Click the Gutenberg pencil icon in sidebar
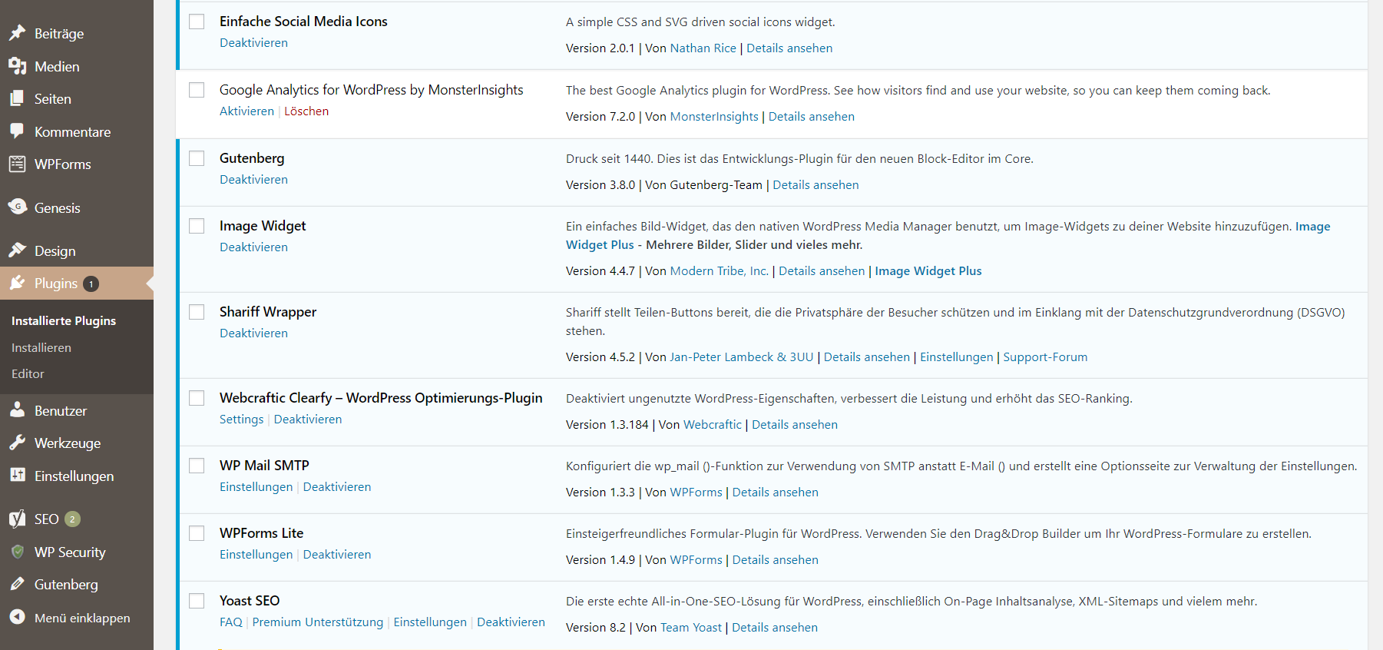 point(18,584)
